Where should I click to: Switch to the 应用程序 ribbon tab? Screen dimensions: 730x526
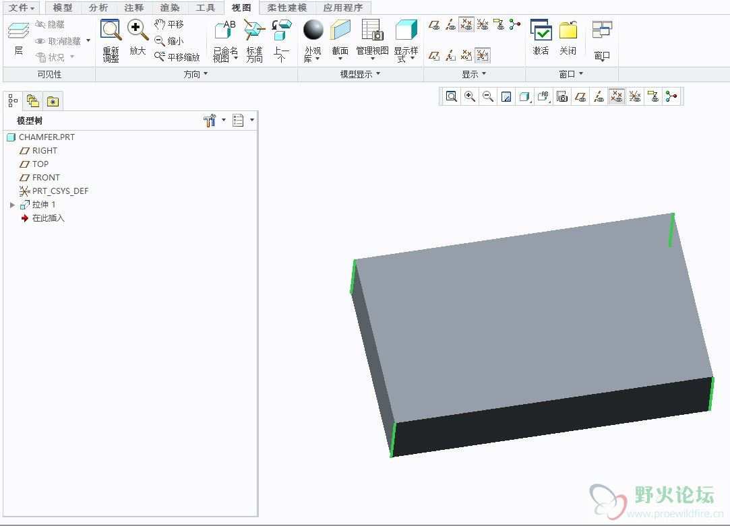click(x=342, y=8)
